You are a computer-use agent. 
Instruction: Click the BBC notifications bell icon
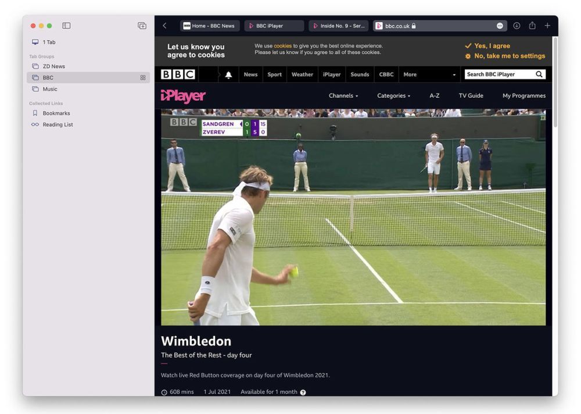click(228, 74)
